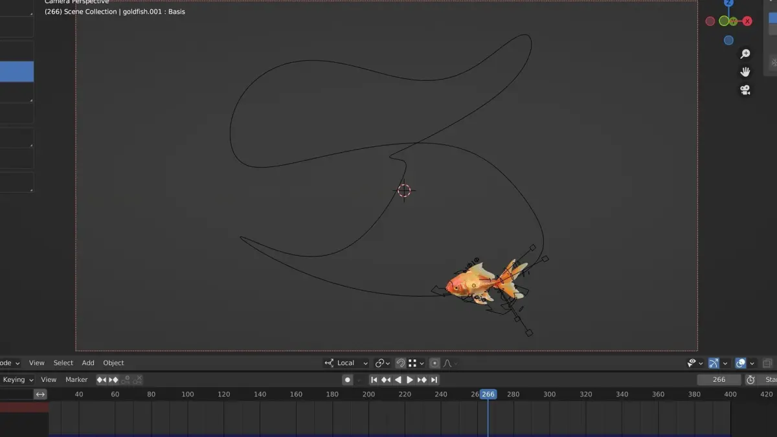Toggle proportional editing button

(x=434, y=363)
